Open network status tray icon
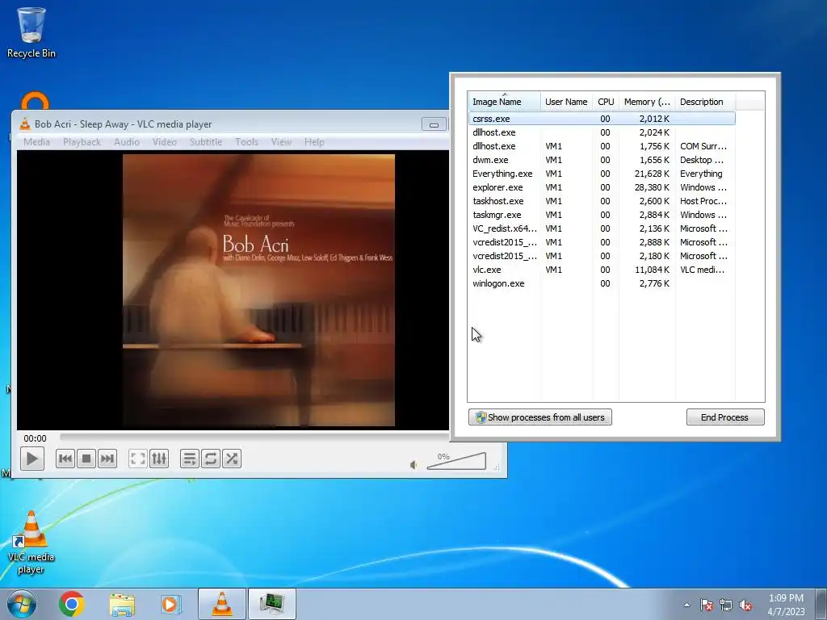 726,605
